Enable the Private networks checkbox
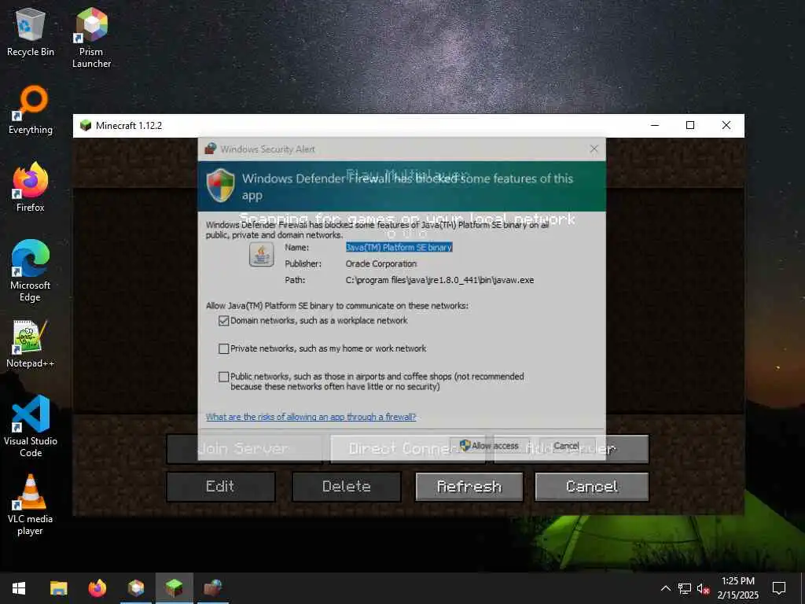 tap(223, 348)
